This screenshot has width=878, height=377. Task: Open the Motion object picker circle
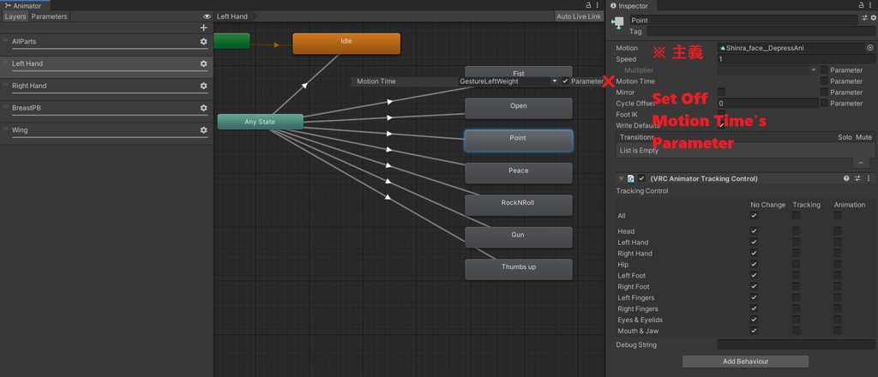tap(870, 48)
